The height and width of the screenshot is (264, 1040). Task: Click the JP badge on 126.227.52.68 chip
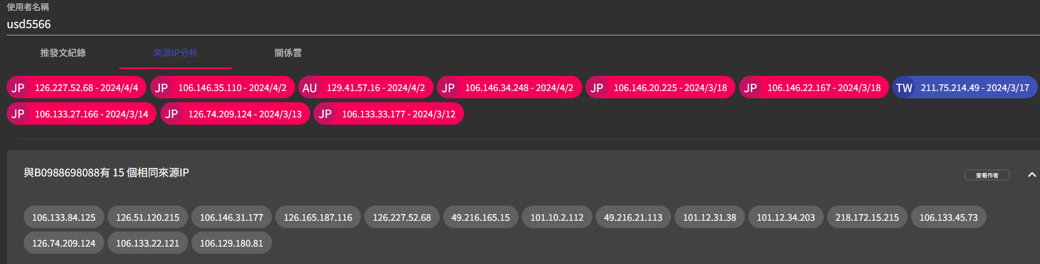coord(19,88)
